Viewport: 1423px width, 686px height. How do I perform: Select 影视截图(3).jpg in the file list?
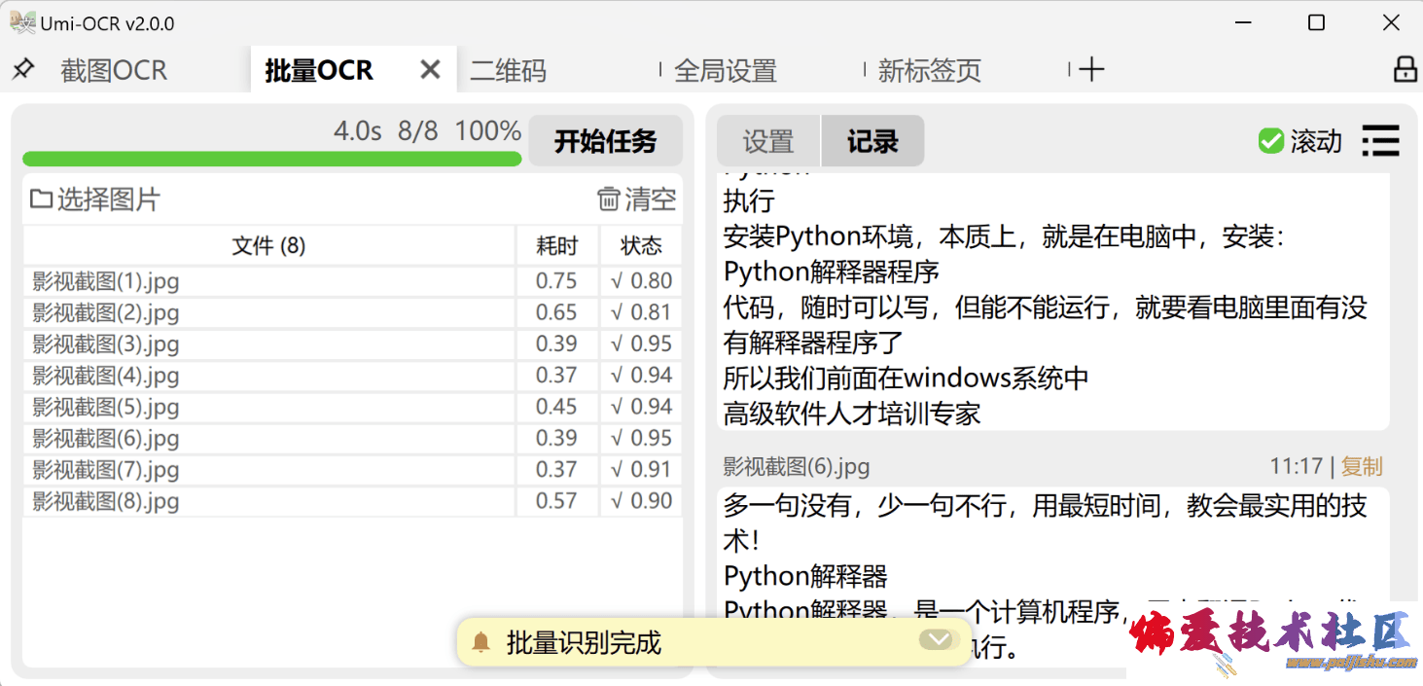(106, 344)
